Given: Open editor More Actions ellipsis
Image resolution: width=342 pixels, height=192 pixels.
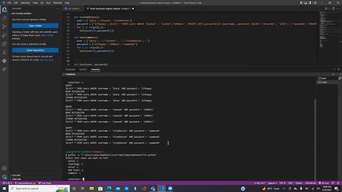Looking at the screenshot, I should 338,9.
